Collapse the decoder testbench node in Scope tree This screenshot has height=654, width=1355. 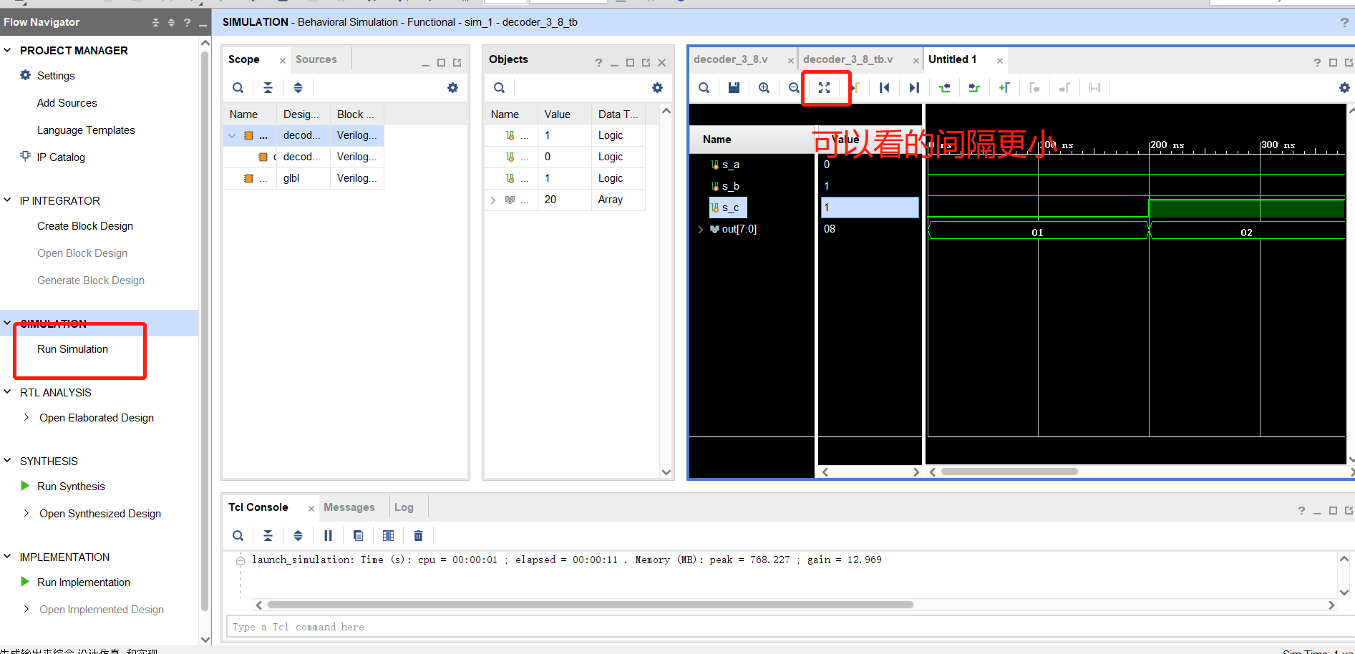coord(232,135)
